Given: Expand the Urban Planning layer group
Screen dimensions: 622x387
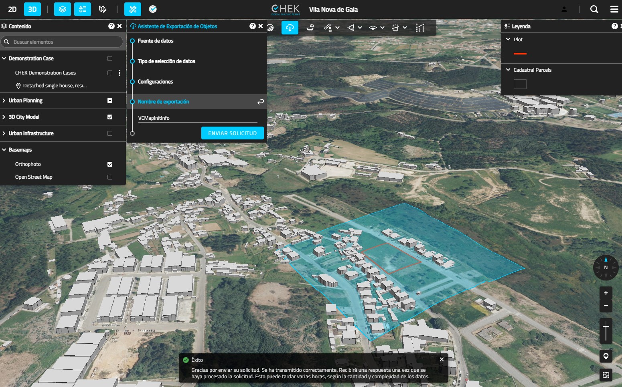Looking at the screenshot, I should (4, 101).
